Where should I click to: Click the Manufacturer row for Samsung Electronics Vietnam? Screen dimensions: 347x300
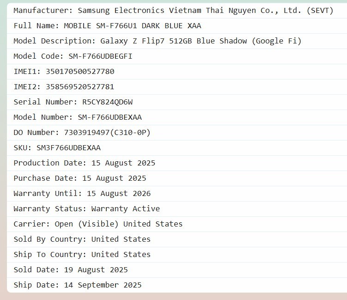pyautogui.click(x=173, y=11)
